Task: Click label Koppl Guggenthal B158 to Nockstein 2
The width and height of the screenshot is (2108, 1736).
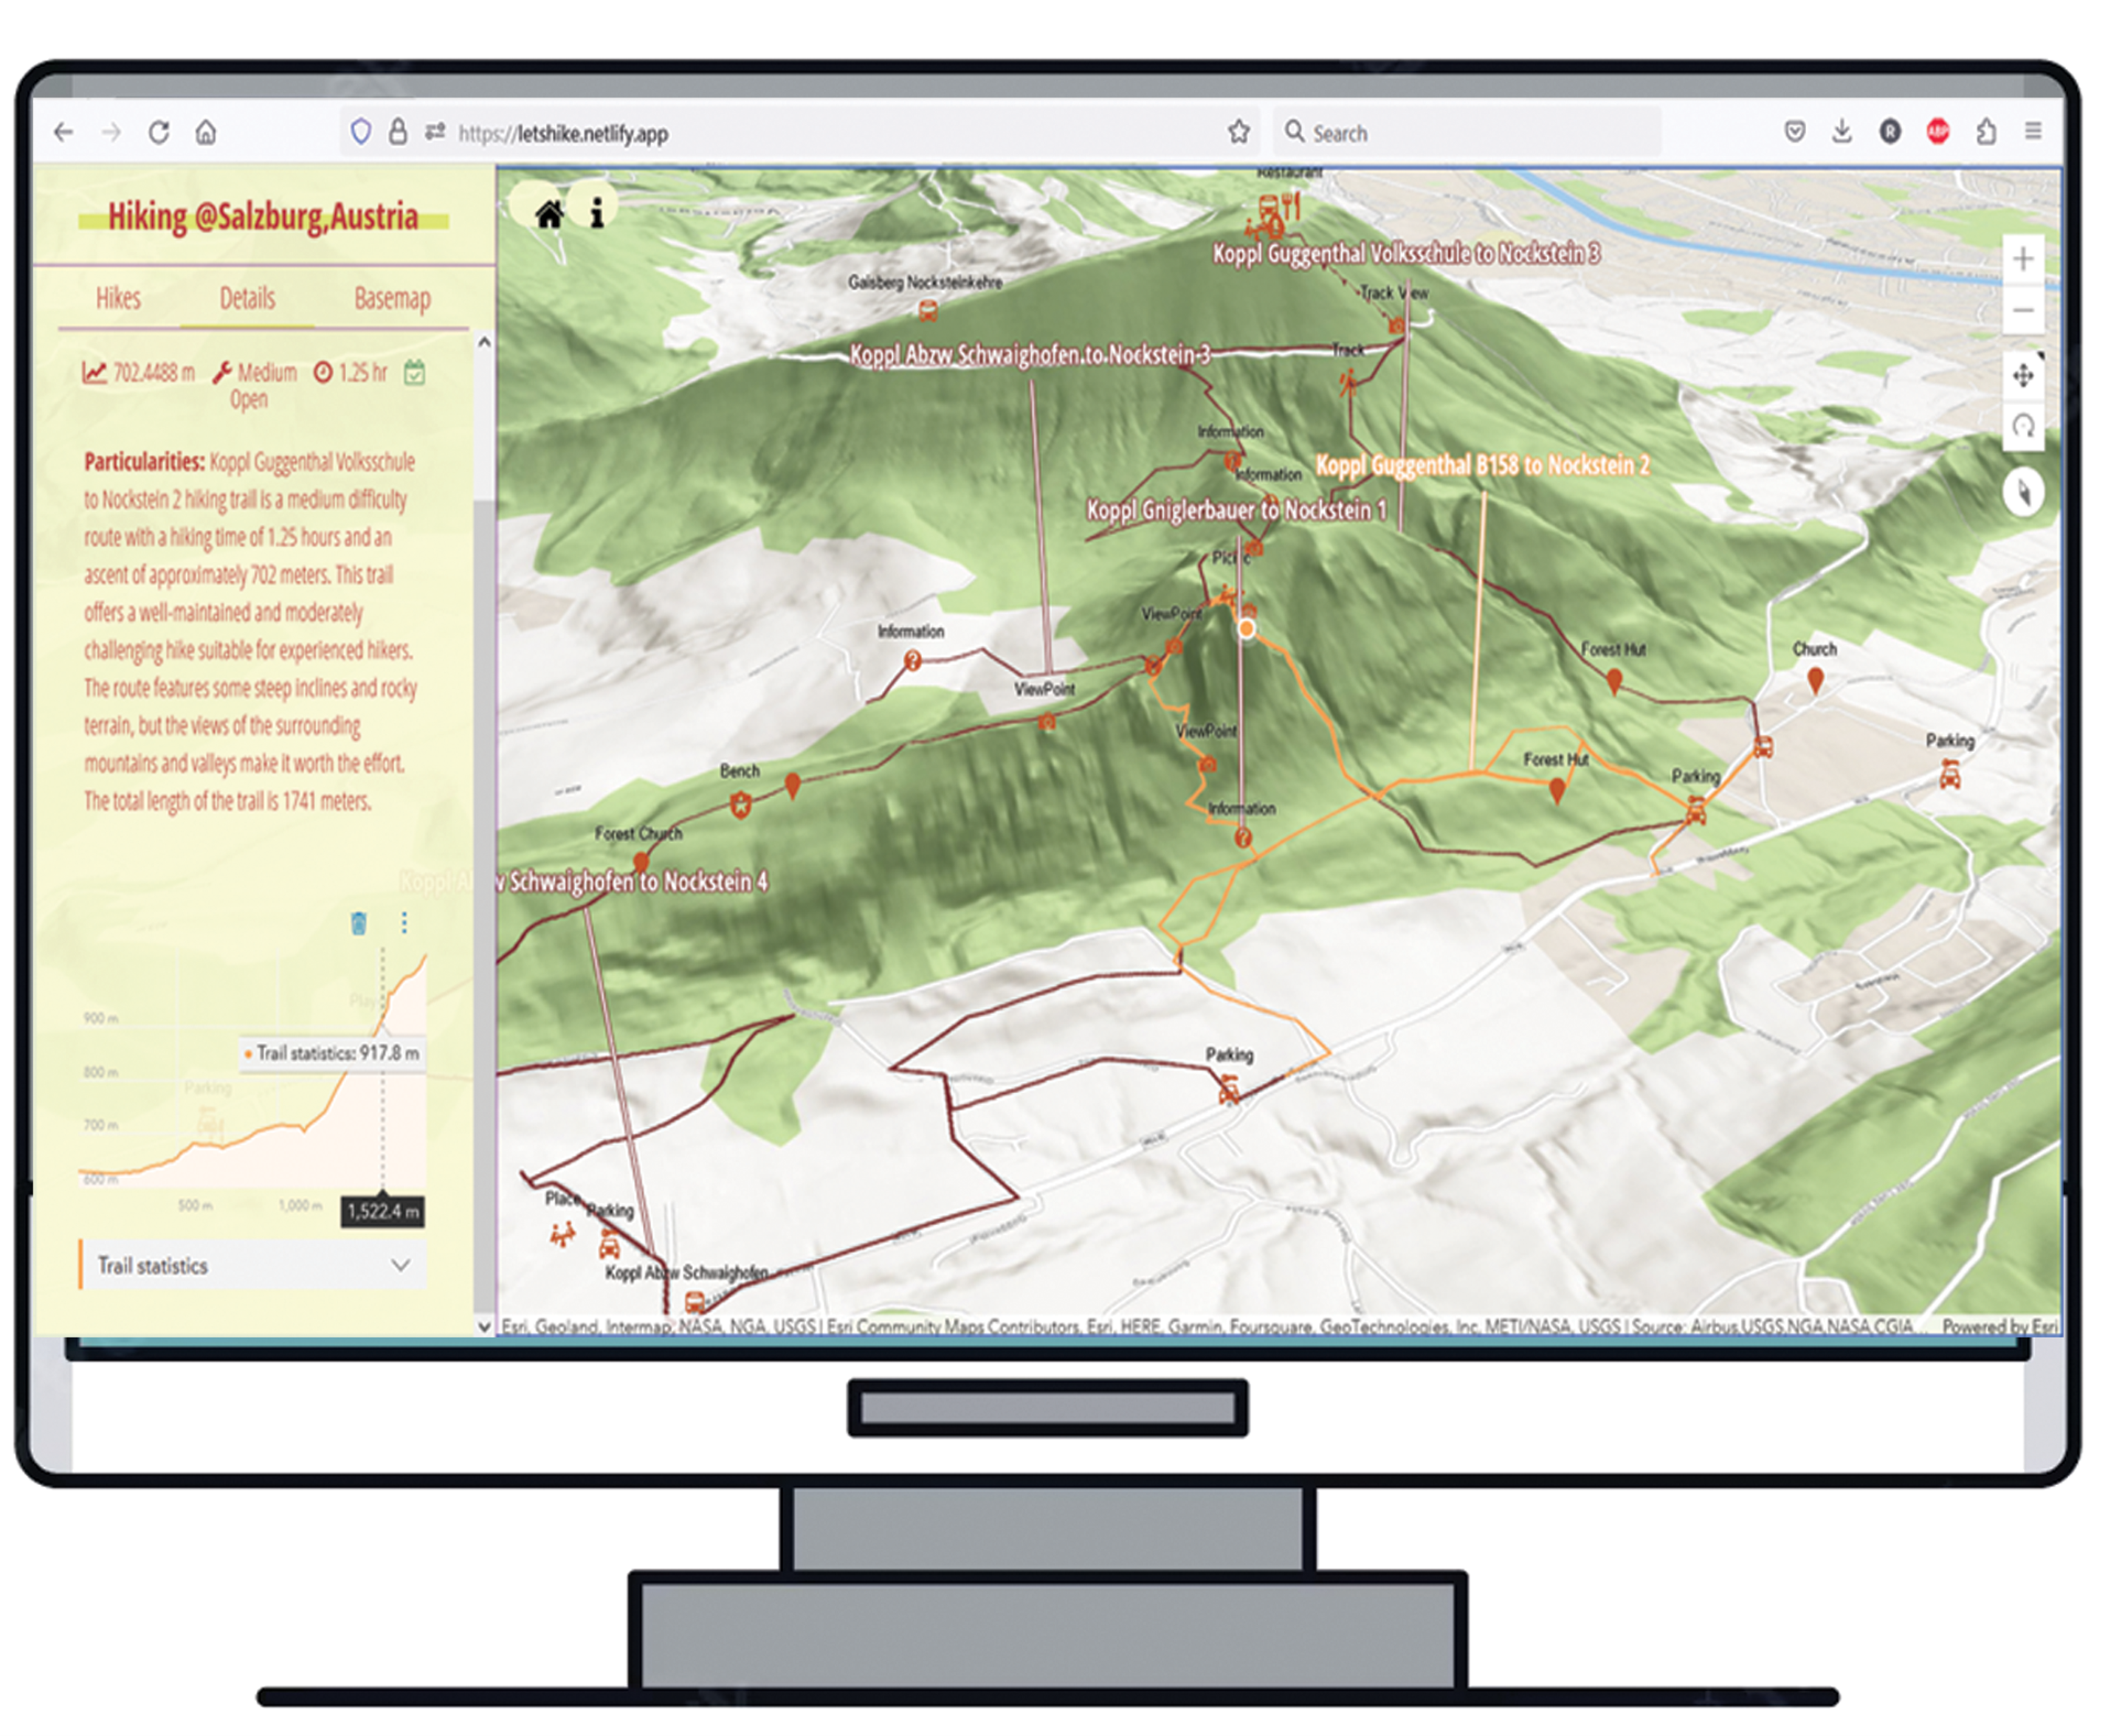Action: click(1483, 465)
